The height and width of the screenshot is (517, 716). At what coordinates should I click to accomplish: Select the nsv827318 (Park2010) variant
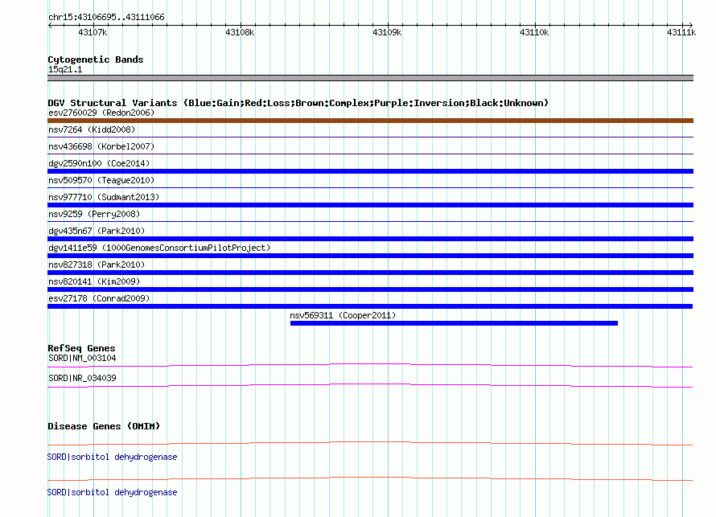[x=97, y=265]
